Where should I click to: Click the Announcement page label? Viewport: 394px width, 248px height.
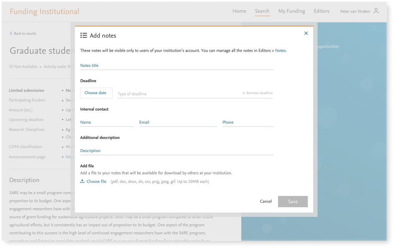click(x=27, y=157)
